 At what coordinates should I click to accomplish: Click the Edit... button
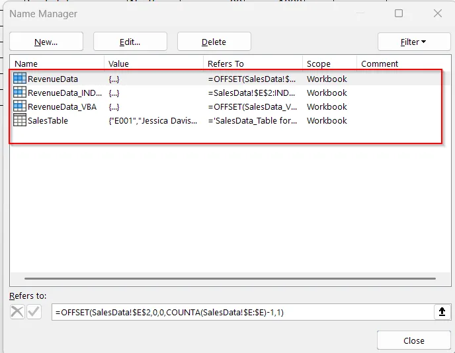pos(130,42)
